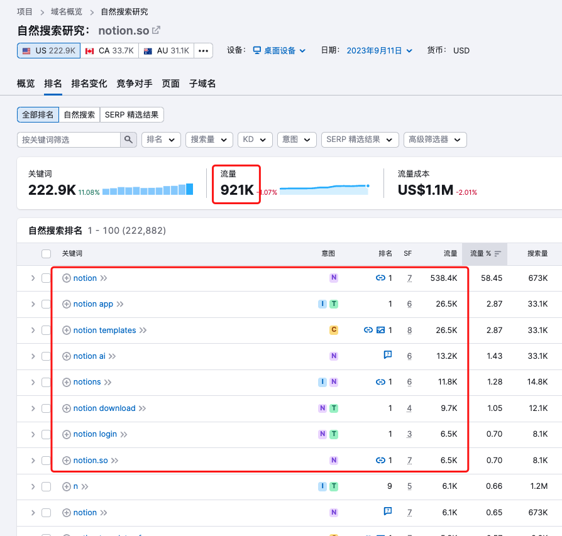Viewport: 562px width, 536px height.
Task: Click the sitelinks icon in notions row
Action: tap(380, 382)
